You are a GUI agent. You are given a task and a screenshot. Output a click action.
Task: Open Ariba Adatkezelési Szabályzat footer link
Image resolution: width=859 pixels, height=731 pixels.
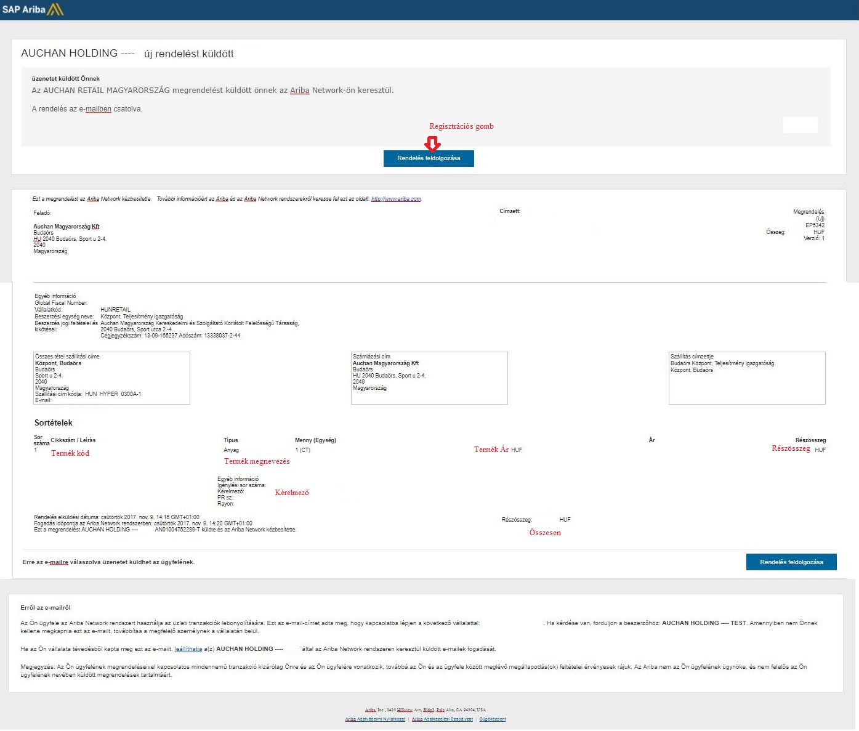click(x=442, y=719)
